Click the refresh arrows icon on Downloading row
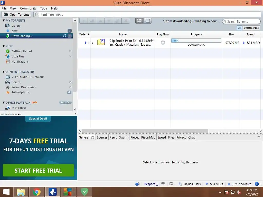Image resolution: width=263 pixels, height=197 pixels. pyautogui.click(x=64, y=36)
